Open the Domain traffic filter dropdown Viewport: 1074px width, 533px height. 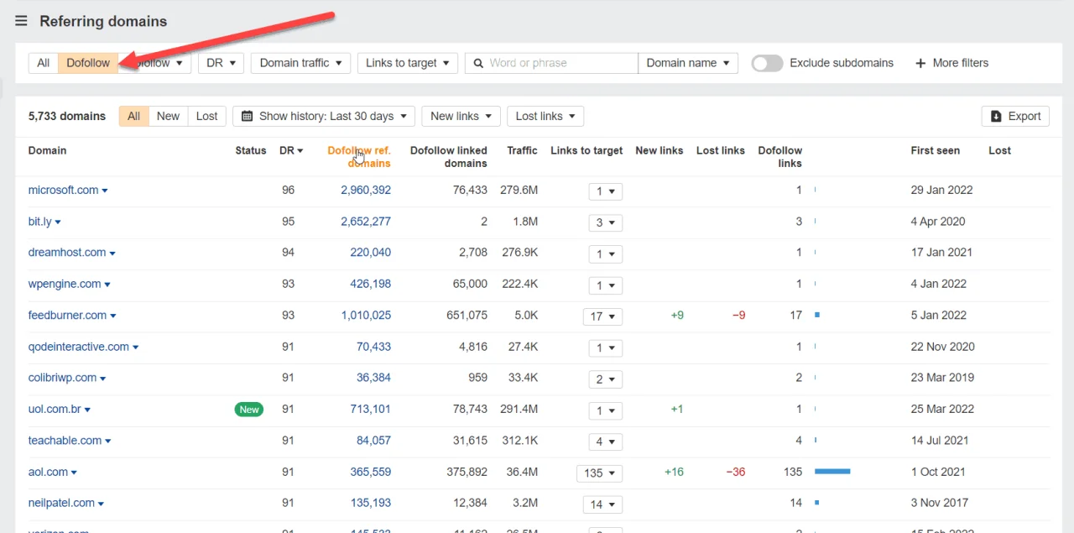[300, 63]
